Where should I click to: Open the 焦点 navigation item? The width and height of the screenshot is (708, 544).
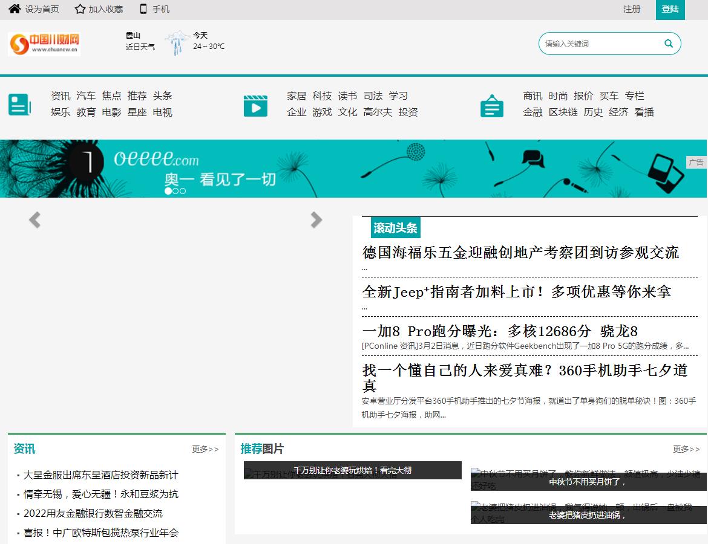point(111,96)
